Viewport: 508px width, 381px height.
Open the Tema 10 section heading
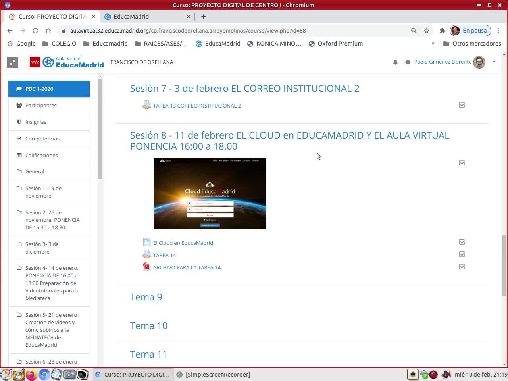149,325
